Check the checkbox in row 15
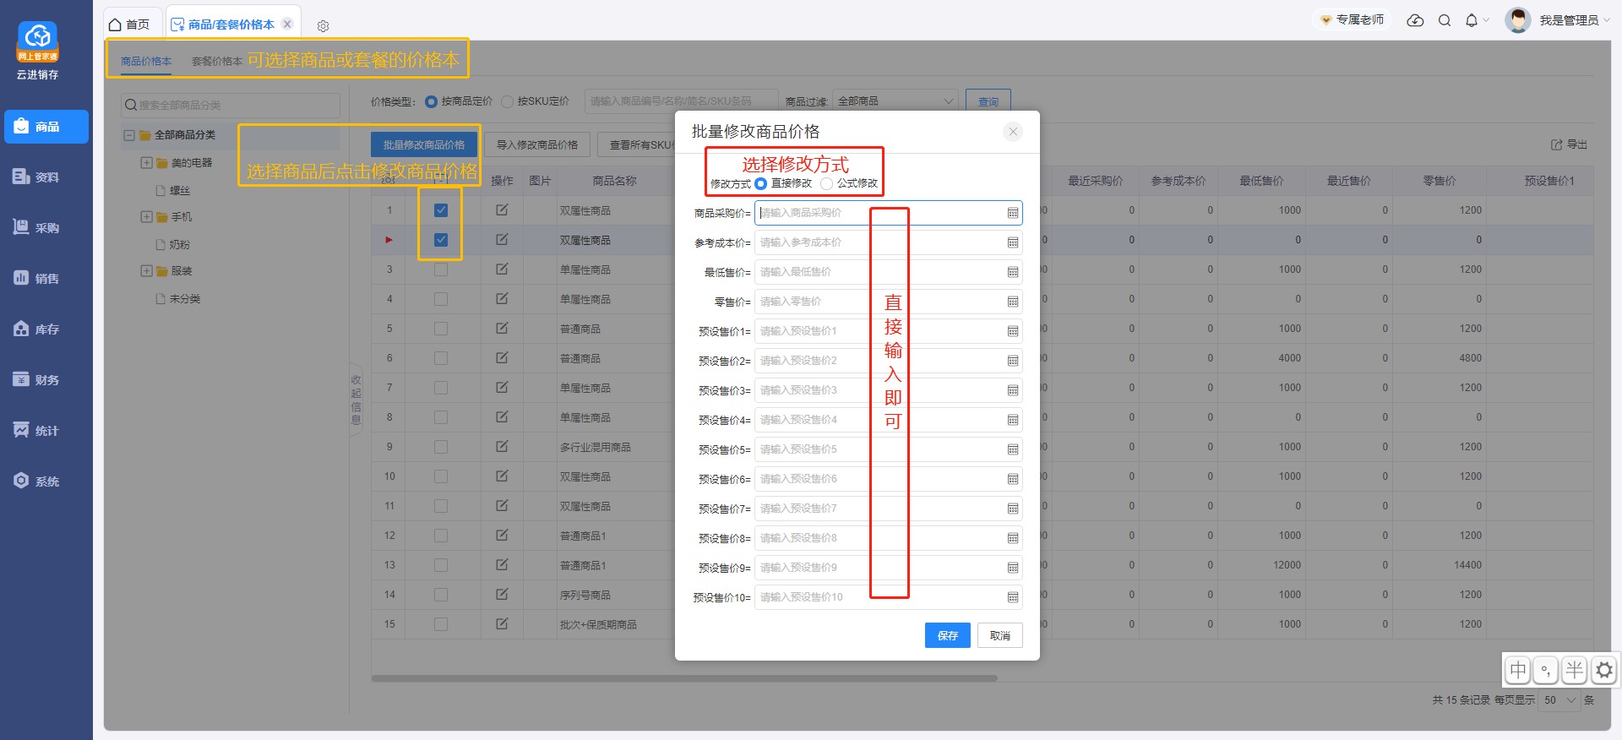 coord(441,624)
